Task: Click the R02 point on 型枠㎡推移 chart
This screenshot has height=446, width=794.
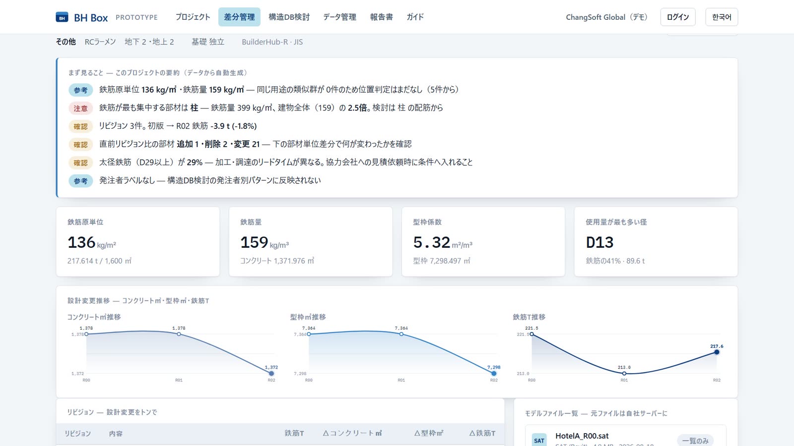Action: [494, 374]
